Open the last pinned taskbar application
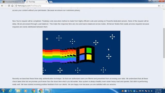This screenshot has width=165, height=93. (48, 91)
